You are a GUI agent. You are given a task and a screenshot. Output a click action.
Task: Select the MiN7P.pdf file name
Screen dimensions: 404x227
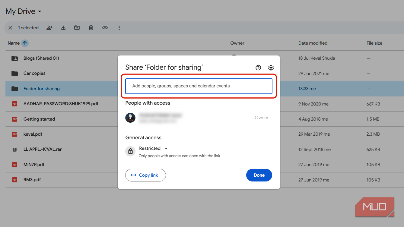34,165
